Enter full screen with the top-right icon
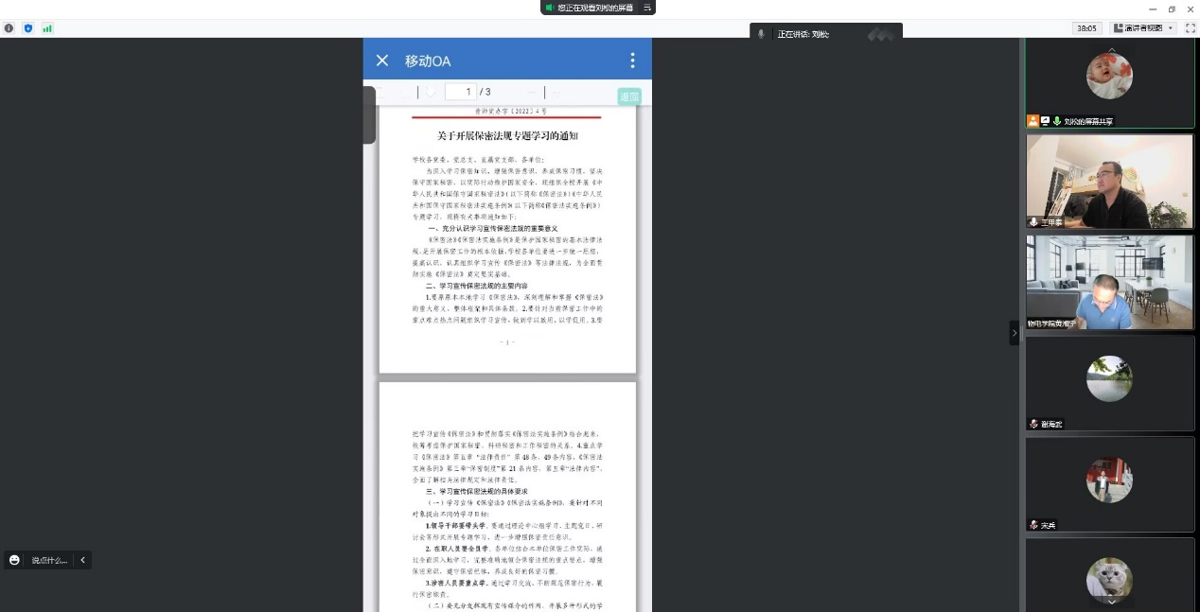The height and width of the screenshot is (612, 1200). point(1188,28)
